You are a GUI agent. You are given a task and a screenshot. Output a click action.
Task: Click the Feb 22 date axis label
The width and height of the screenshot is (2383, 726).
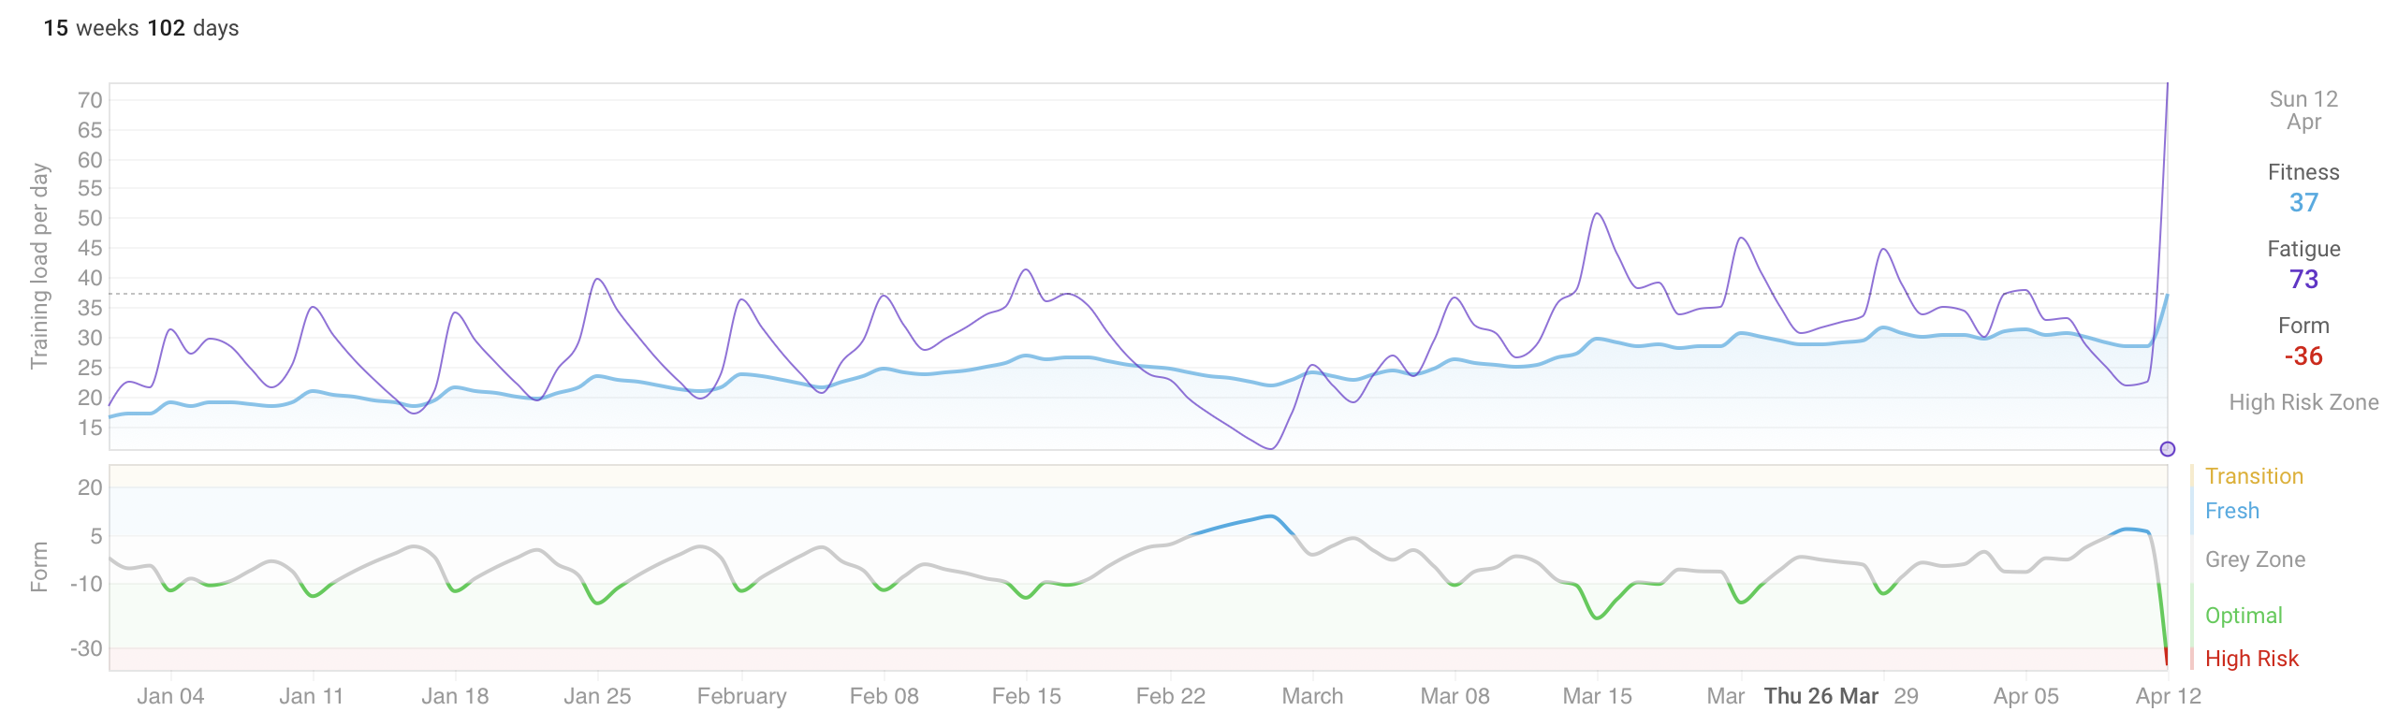1170,696
